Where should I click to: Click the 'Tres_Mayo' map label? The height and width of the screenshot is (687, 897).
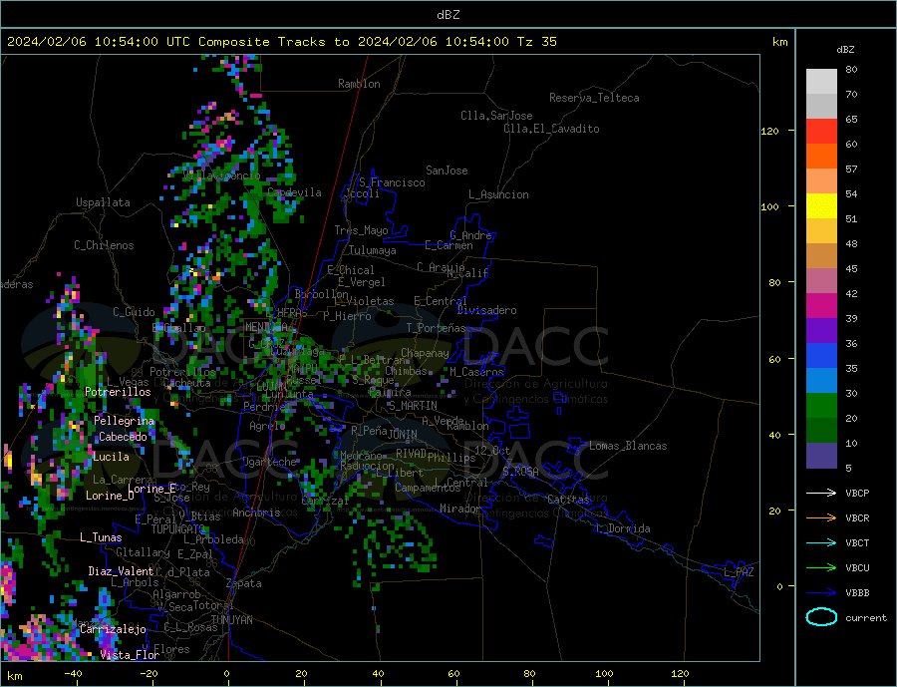(361, 230)
